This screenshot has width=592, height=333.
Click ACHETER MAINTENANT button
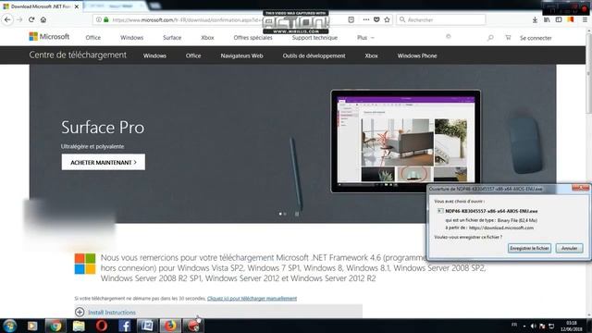click(103, 162)
